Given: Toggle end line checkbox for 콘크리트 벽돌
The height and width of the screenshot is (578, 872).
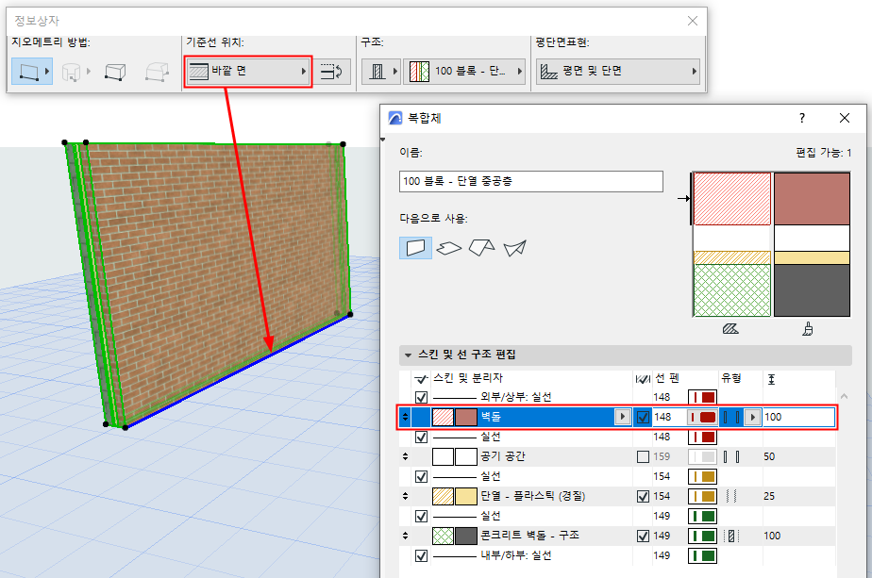Looking at the screenshot, I should coord(643,536).
